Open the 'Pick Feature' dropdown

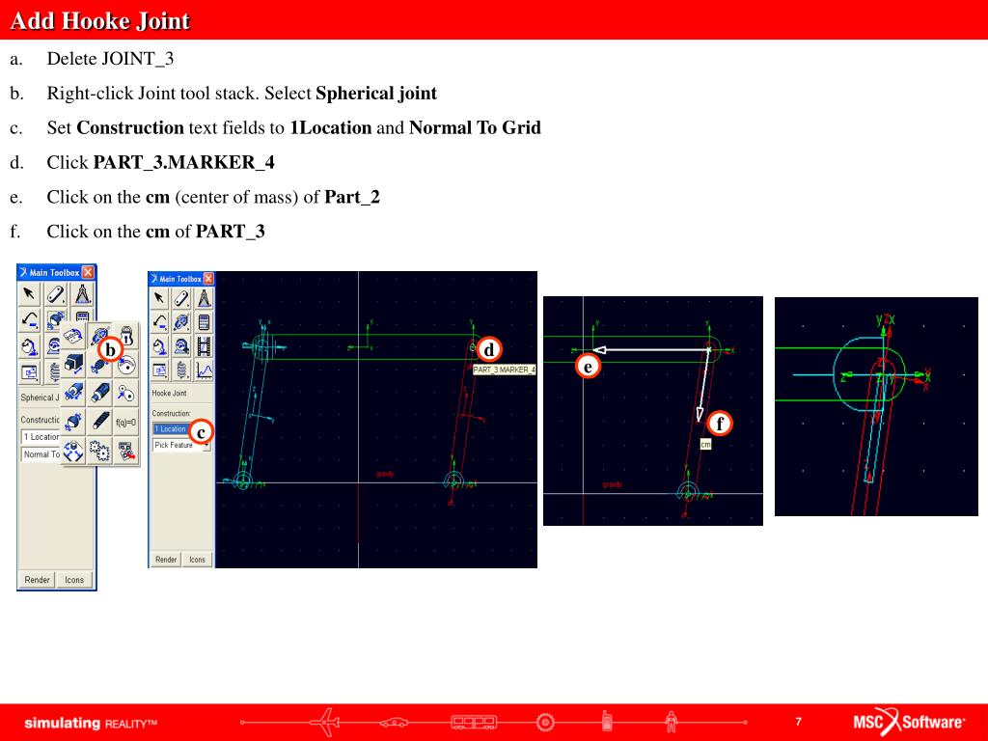coord(181,445)
